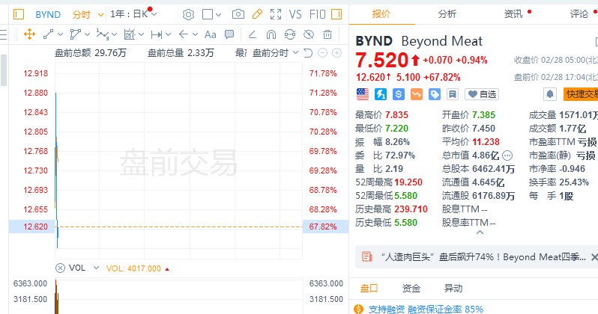Open the layout square dropdown arrow
Image resolution: width=598 pixels, height=314 pixels.
point(218,15)
